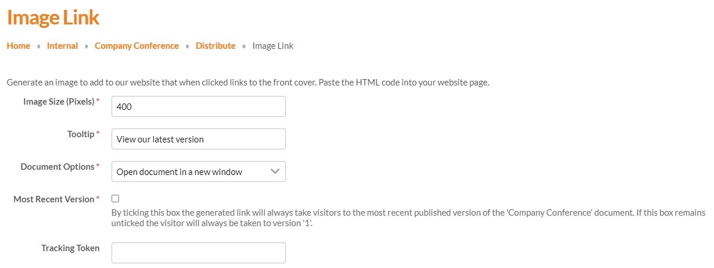Screen dimensions: 714x268
Task: Click into the Tooltip text field
Action: click(198, 139)
